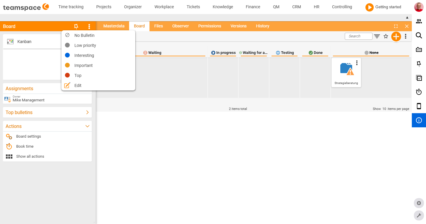Open mobile device icon in right sidebar
Image resolution: width=426 pixels, height=224 pixels.
pyautogui.click(x=419, y=106)
